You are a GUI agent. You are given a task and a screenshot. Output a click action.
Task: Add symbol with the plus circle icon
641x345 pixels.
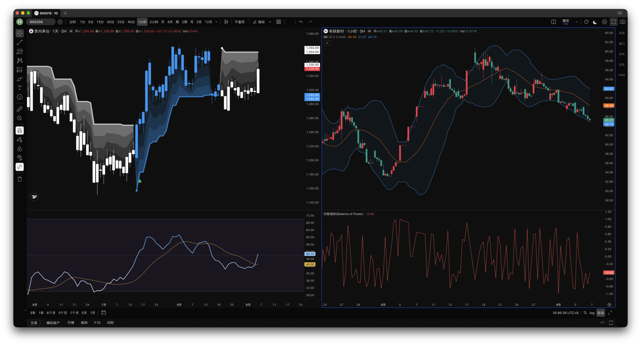tap(60, 22)
